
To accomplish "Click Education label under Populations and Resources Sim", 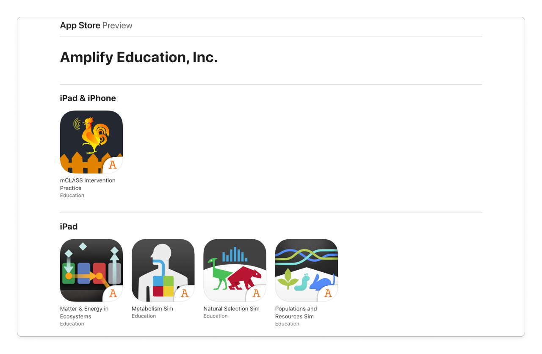I will [287, 324].
